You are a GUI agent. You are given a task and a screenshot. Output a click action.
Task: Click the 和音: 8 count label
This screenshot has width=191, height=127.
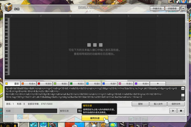(x=21, y=104)
